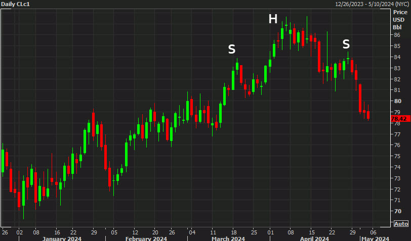Click the 79 price axis label
The height and width of the screenshot is (241, 411).
pos(397,112)
